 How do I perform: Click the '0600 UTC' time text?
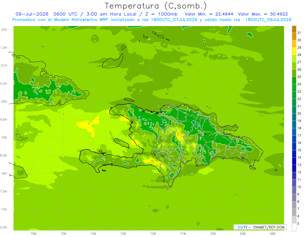click(65, 14)
